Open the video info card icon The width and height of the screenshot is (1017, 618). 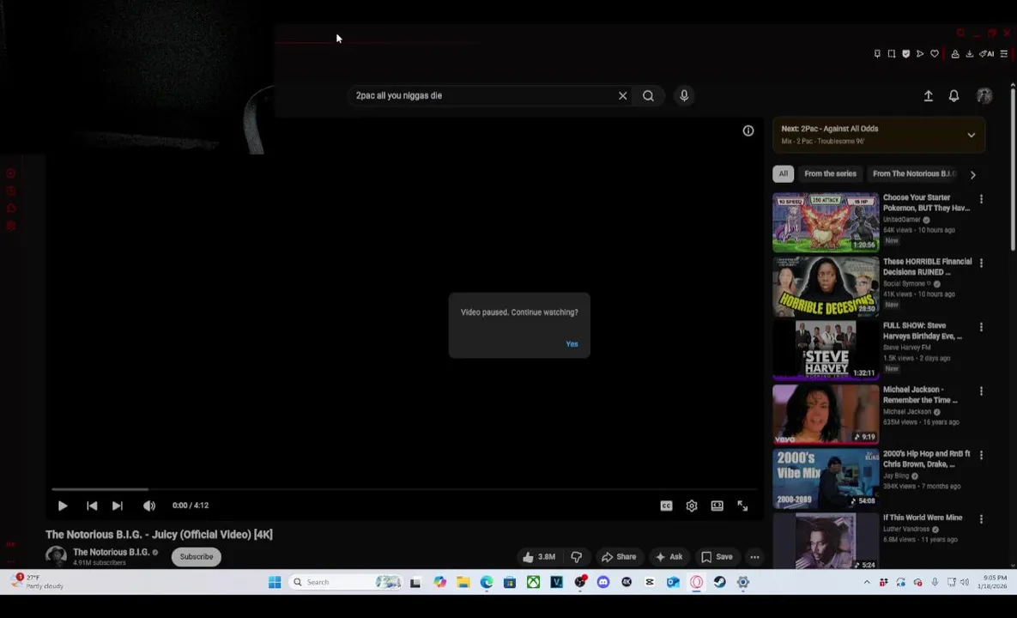748,131
